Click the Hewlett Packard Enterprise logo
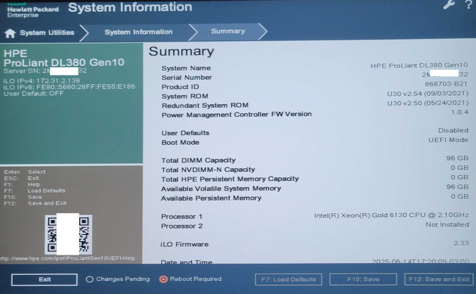Screen dimensions: 476x294 coord(33,10)
